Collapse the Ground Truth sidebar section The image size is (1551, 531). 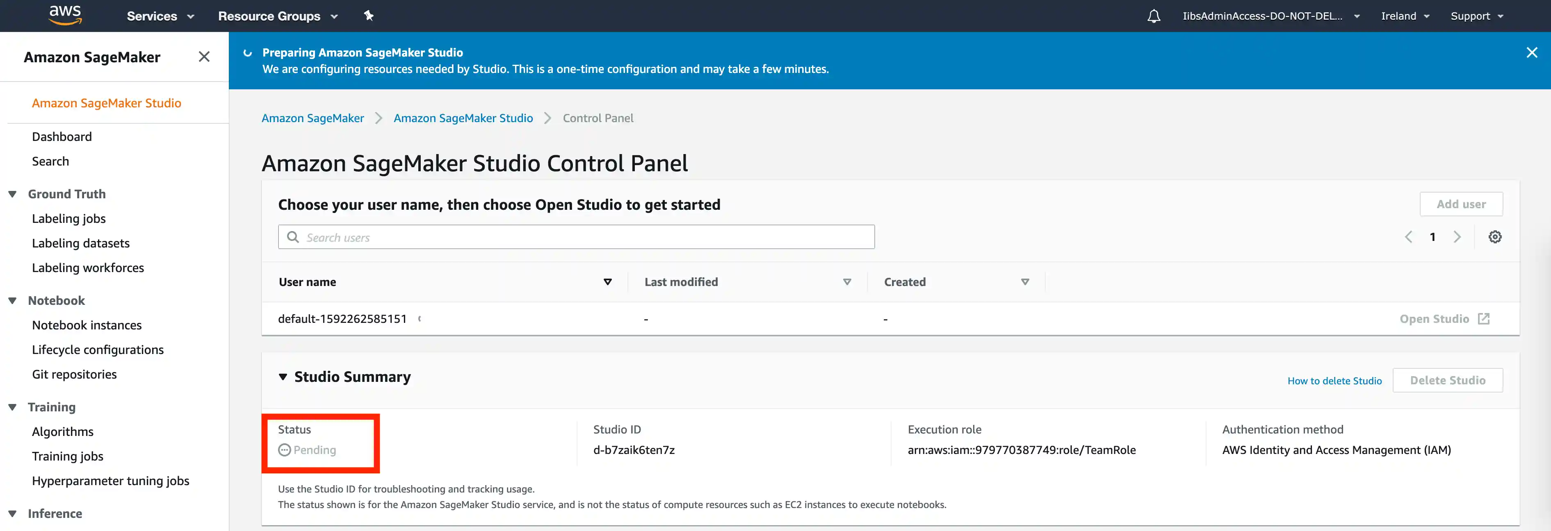click(x=13, y=194)
